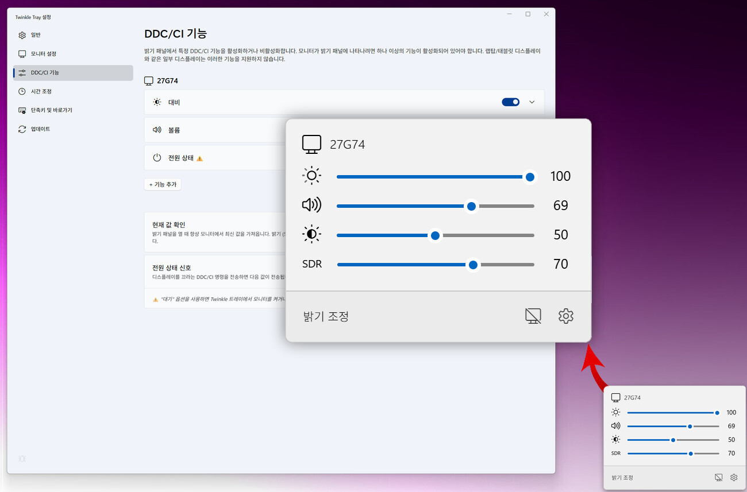Open settings via the gear icon in the popup
The image size is (747, 492).
click(565, 316)
